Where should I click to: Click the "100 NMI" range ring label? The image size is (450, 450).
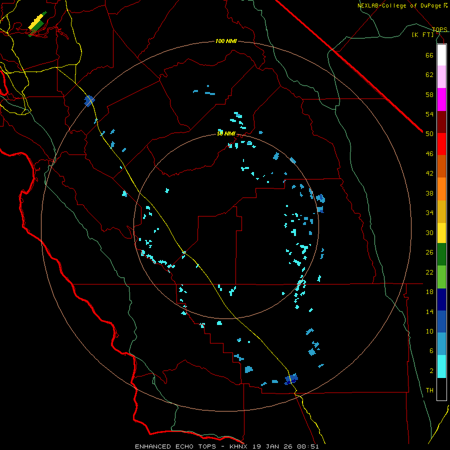(226, 41)
